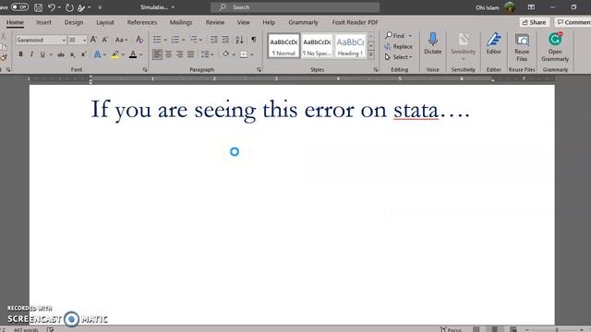
Task: Toggle Underline formatting
Action: click(x=42, y=54)
